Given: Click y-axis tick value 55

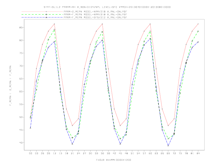Looking at the screenshot, I should click(21, 104).
